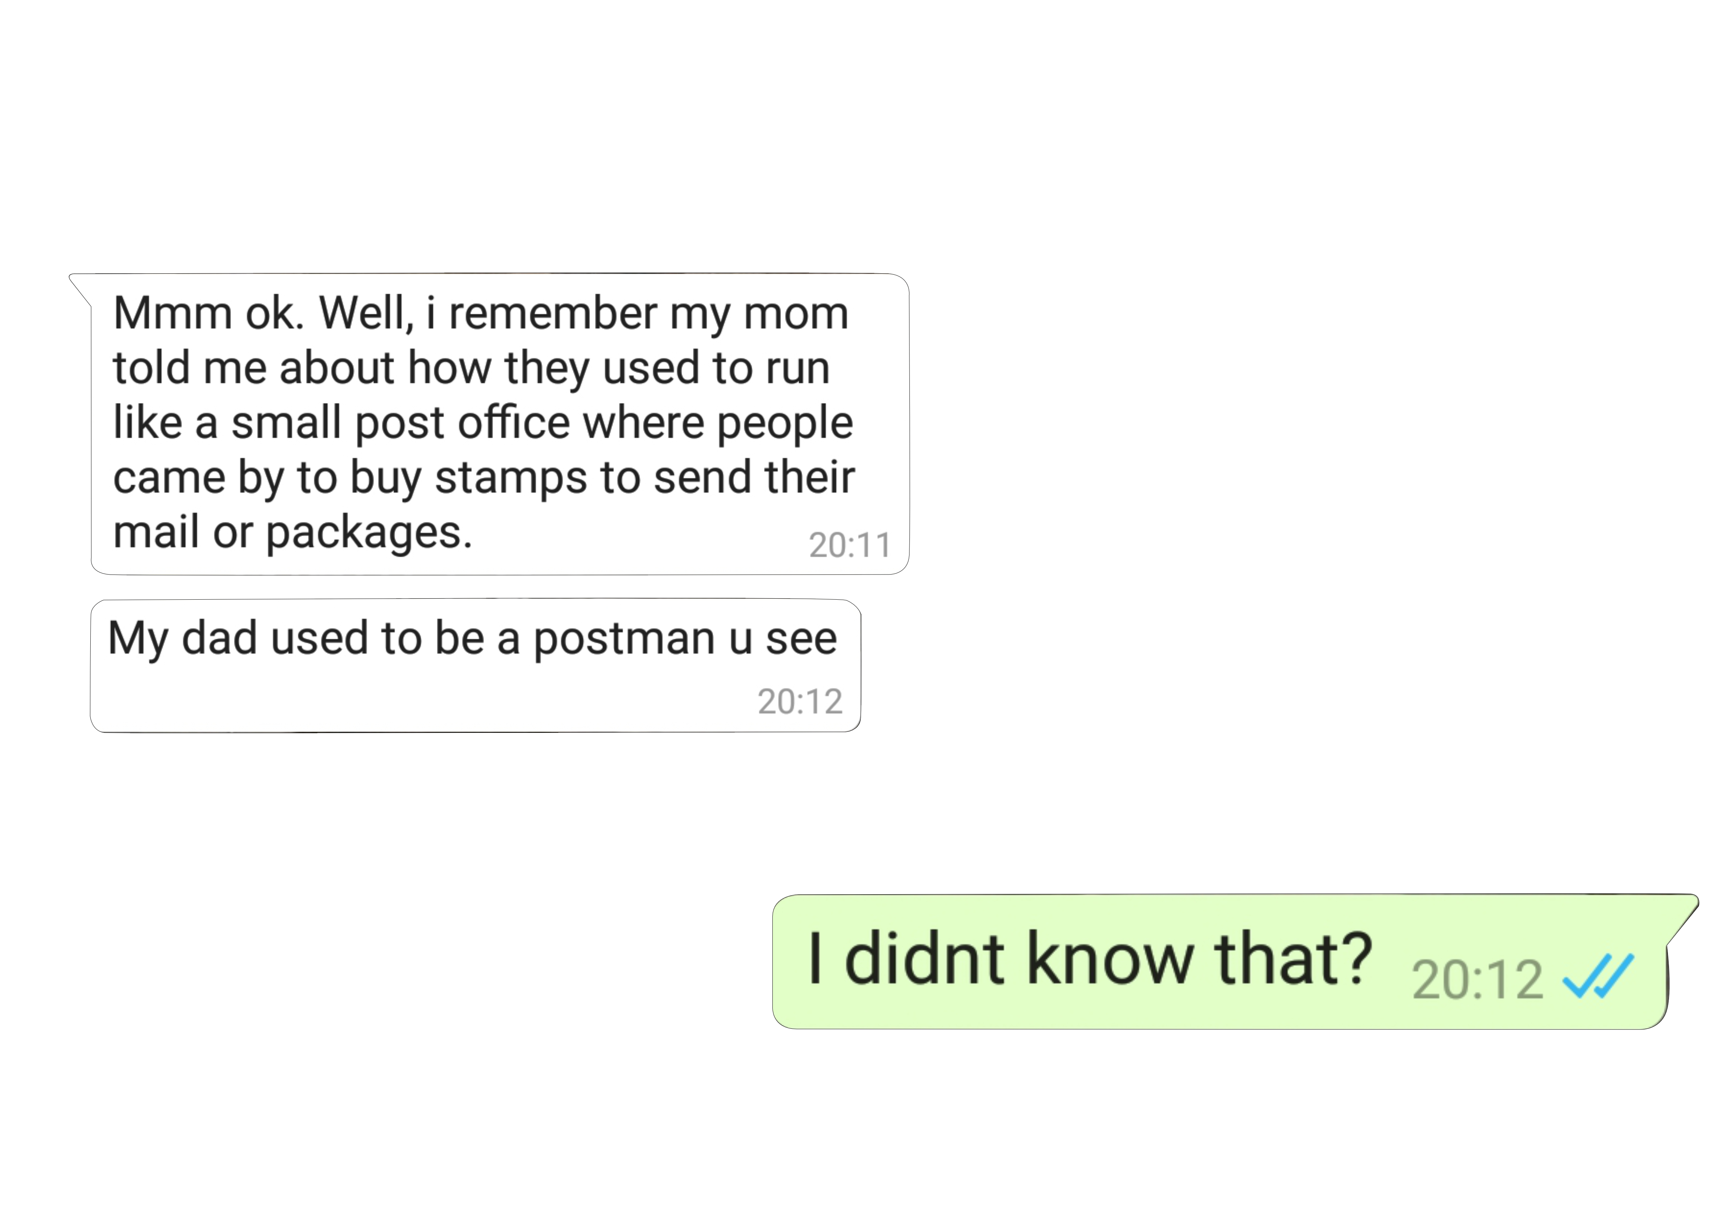Click the empty area below the postman text
Screen dimensions: 1730x1223
pyautogui.click(x=422, y=700)
